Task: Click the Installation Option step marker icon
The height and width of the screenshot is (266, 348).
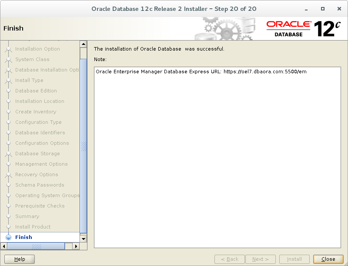Action: coord(8,49)
